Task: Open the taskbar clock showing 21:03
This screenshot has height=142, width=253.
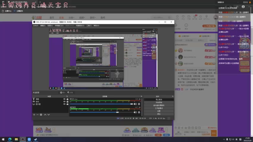Action: pos(248,139)
